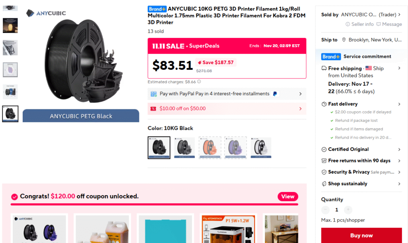Click the PayPal logo icon
The image size is (408, 243).
click(275, 94)
